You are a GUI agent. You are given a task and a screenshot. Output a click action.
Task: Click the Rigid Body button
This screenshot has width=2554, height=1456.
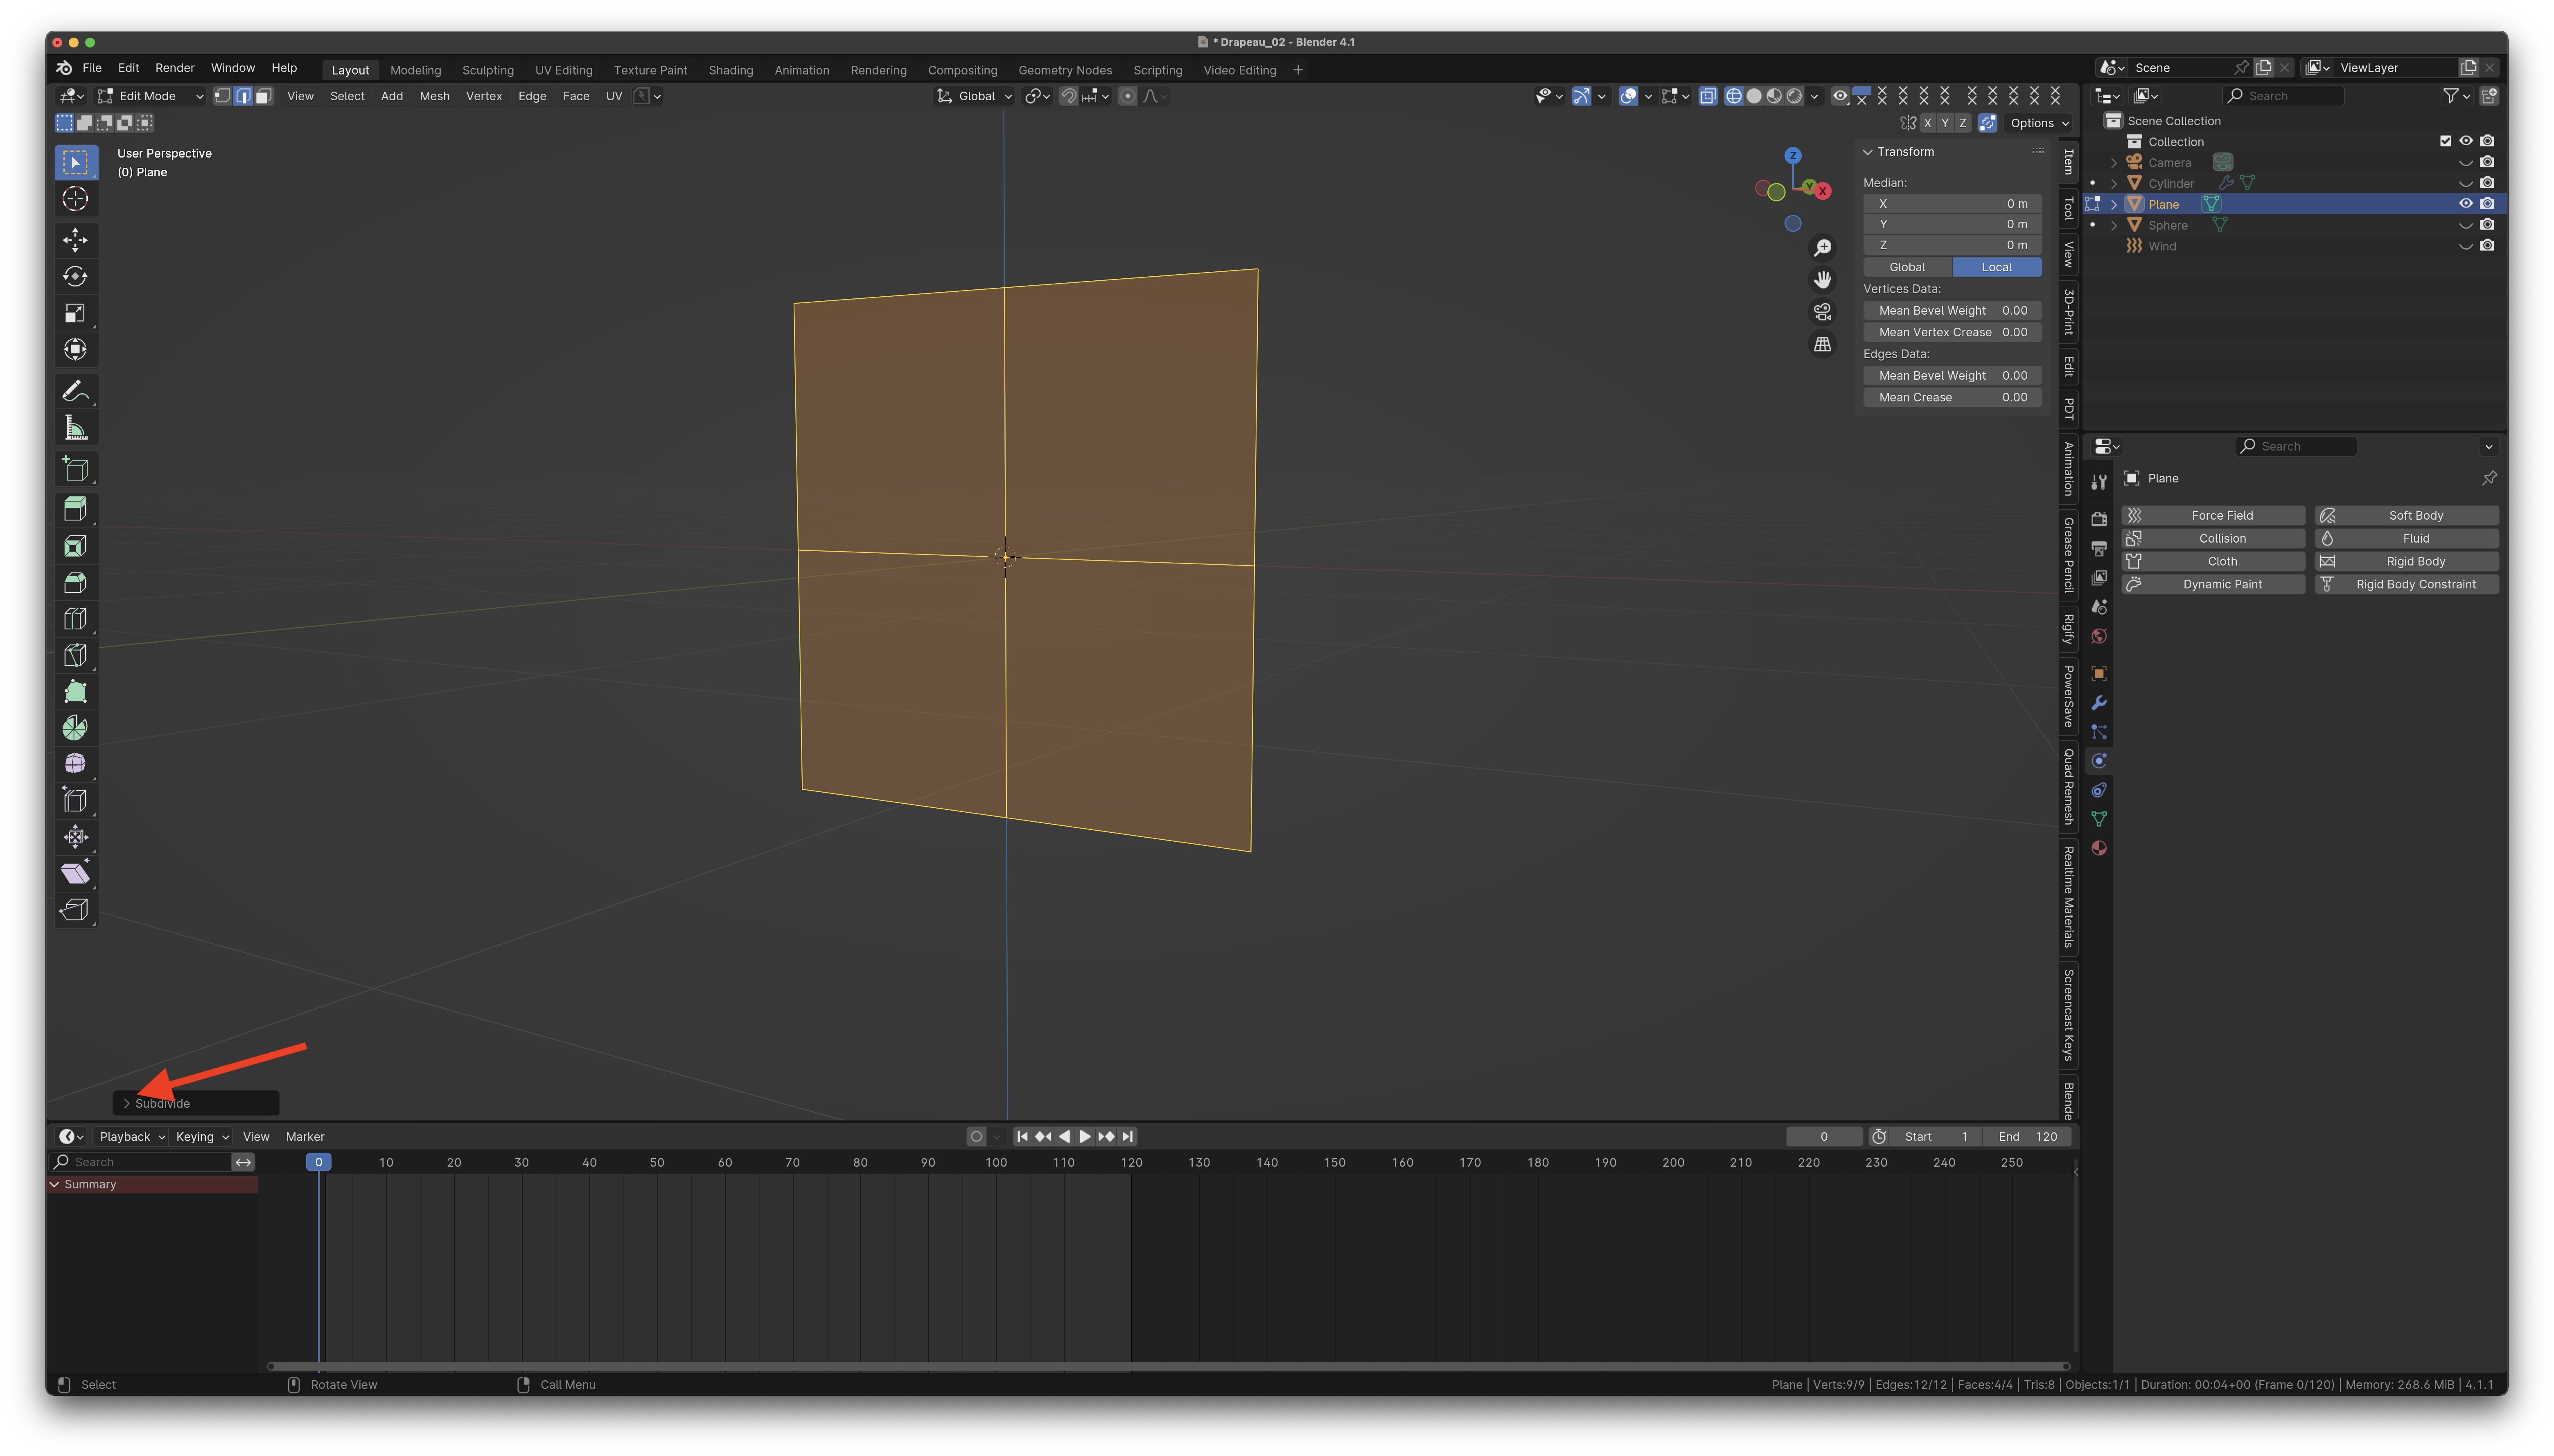pos(2407,561)
